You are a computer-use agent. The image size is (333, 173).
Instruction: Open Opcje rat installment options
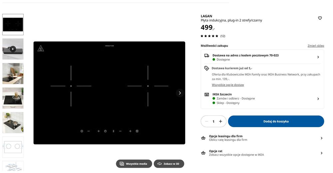point(262,153)
